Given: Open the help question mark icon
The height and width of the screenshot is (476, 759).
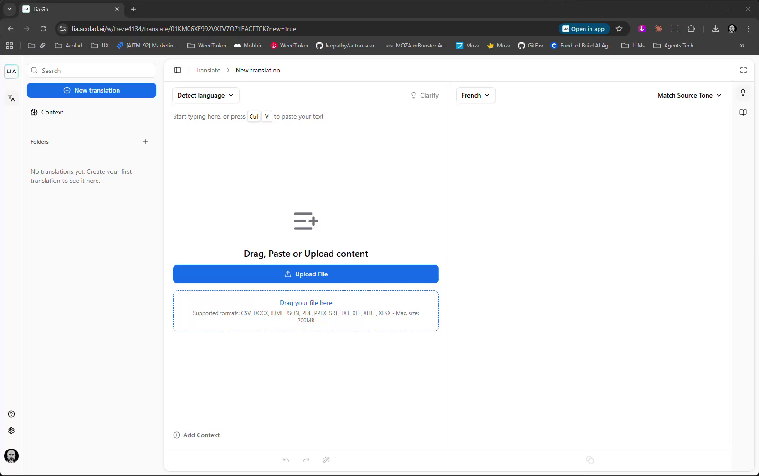Looking at the screenshot, I should click(x=11, y=414).
